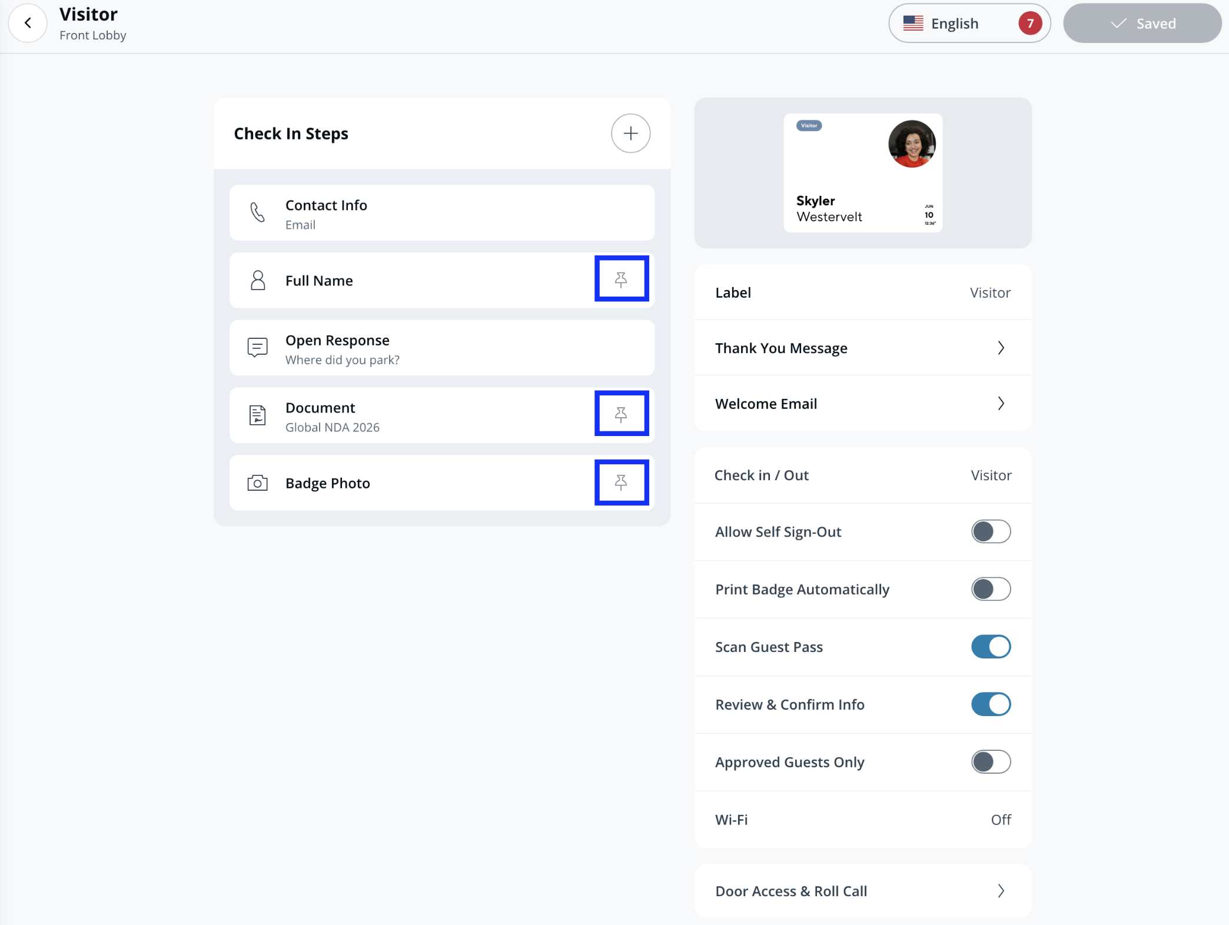This screenshot has width=1229, height=925.
Task: Click the camera icon for Badge Photo
Action: point(257,483)
